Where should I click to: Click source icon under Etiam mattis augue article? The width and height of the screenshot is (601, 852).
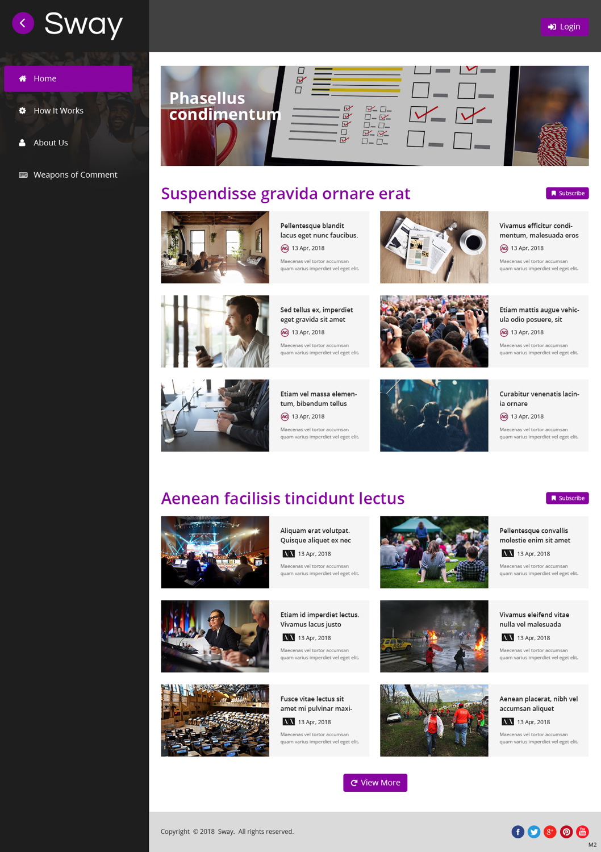(x=504, y=332)
